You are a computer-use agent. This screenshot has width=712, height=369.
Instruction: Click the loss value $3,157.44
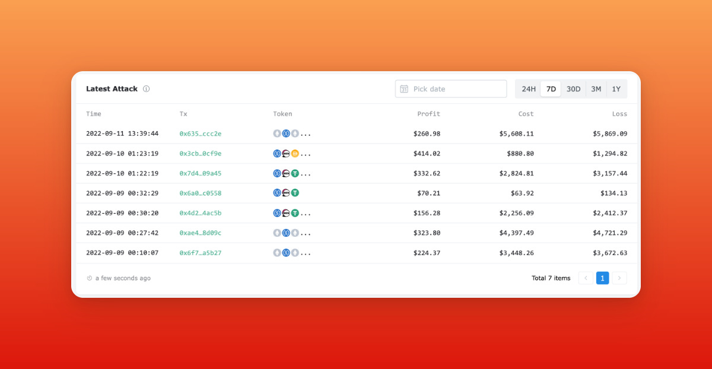(610, 173)
